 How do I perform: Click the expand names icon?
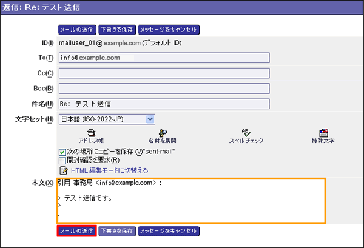[x=163, y=133]
